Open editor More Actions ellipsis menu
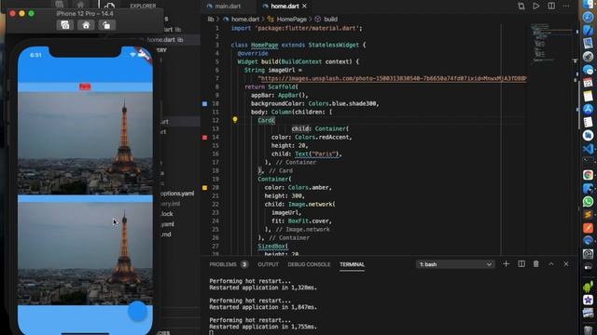 [x=566, y=7]
